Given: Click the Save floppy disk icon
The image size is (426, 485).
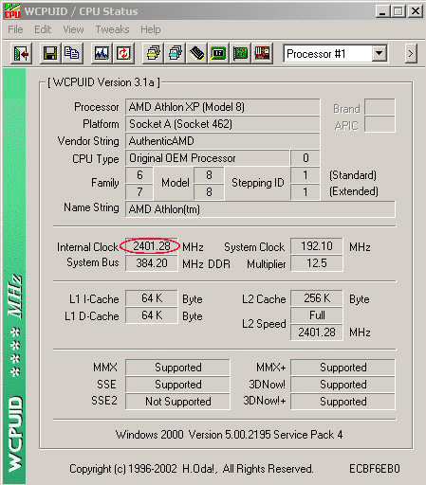Looking at the screenshot, I should tap(50, 54).
